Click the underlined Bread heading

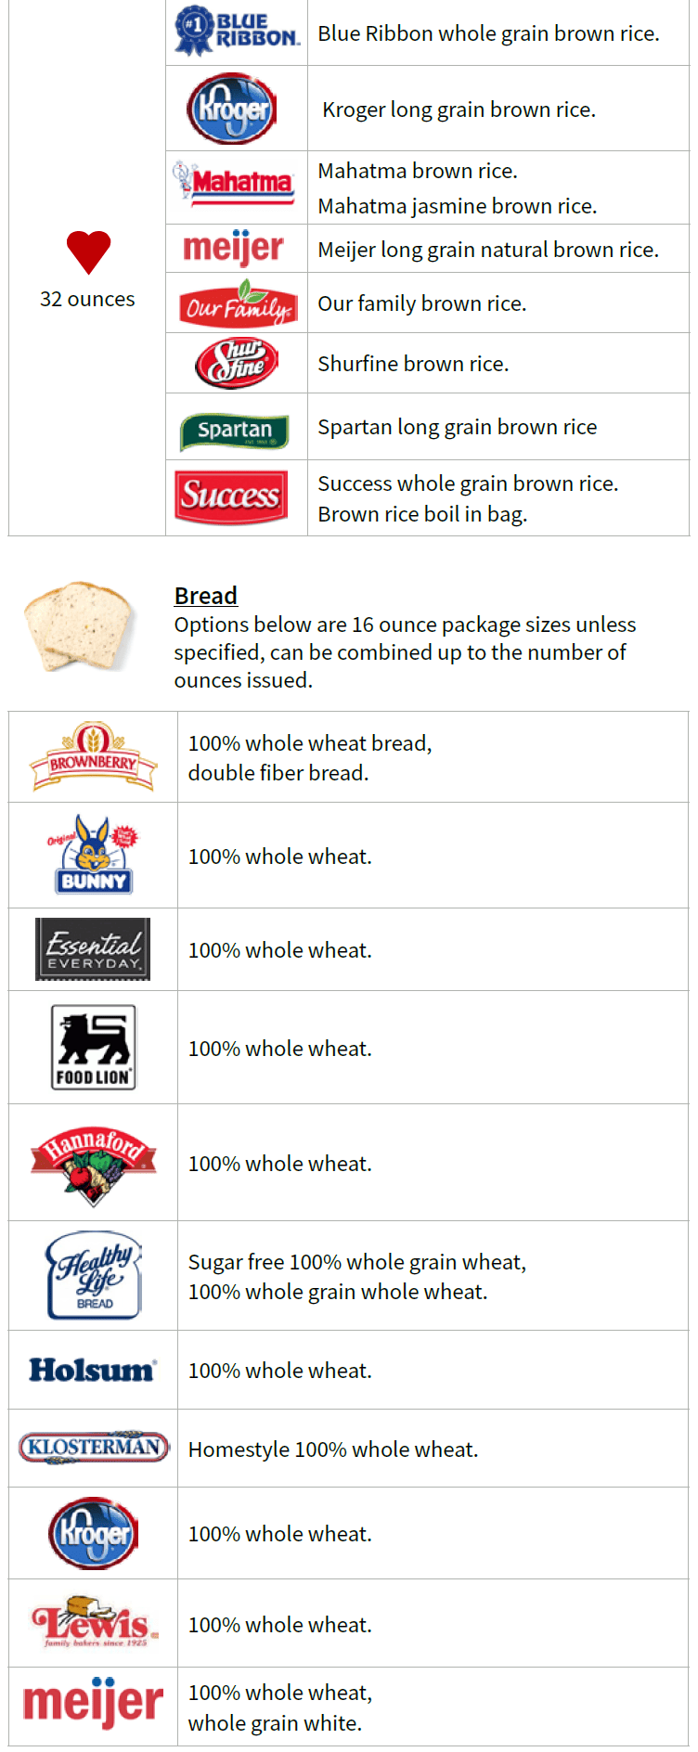[x=206, y=596]
